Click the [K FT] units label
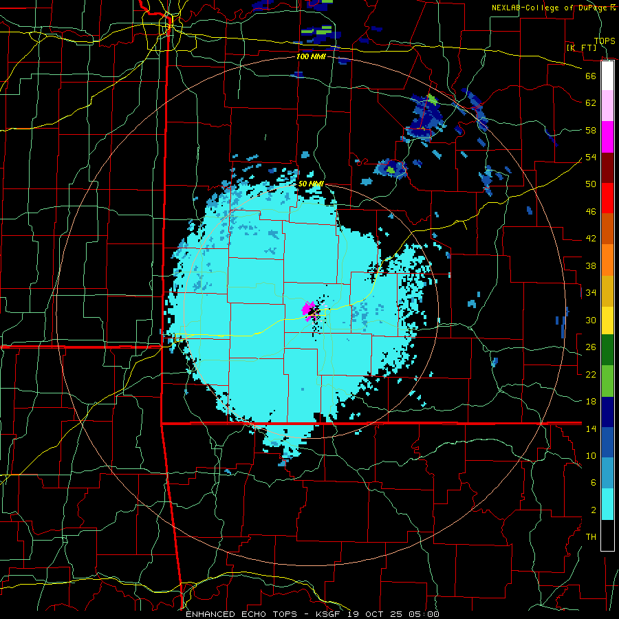 [x=581, y=47]
